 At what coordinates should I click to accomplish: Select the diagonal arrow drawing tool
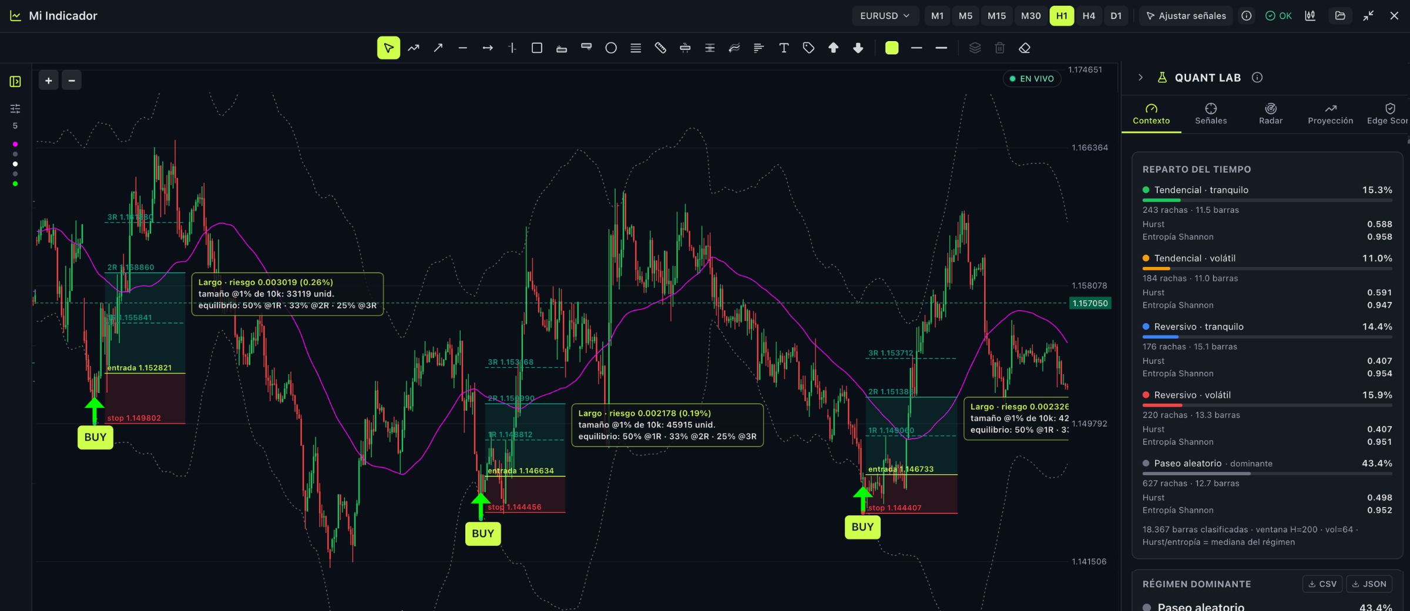pos(438,48)
